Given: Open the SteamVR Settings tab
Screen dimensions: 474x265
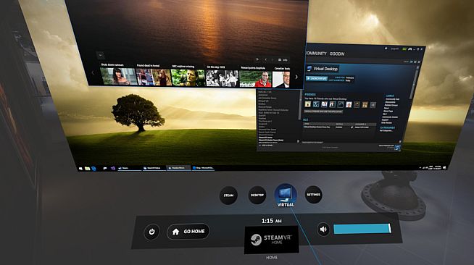Looking at the screenshot, I should [x=314, y=195].
